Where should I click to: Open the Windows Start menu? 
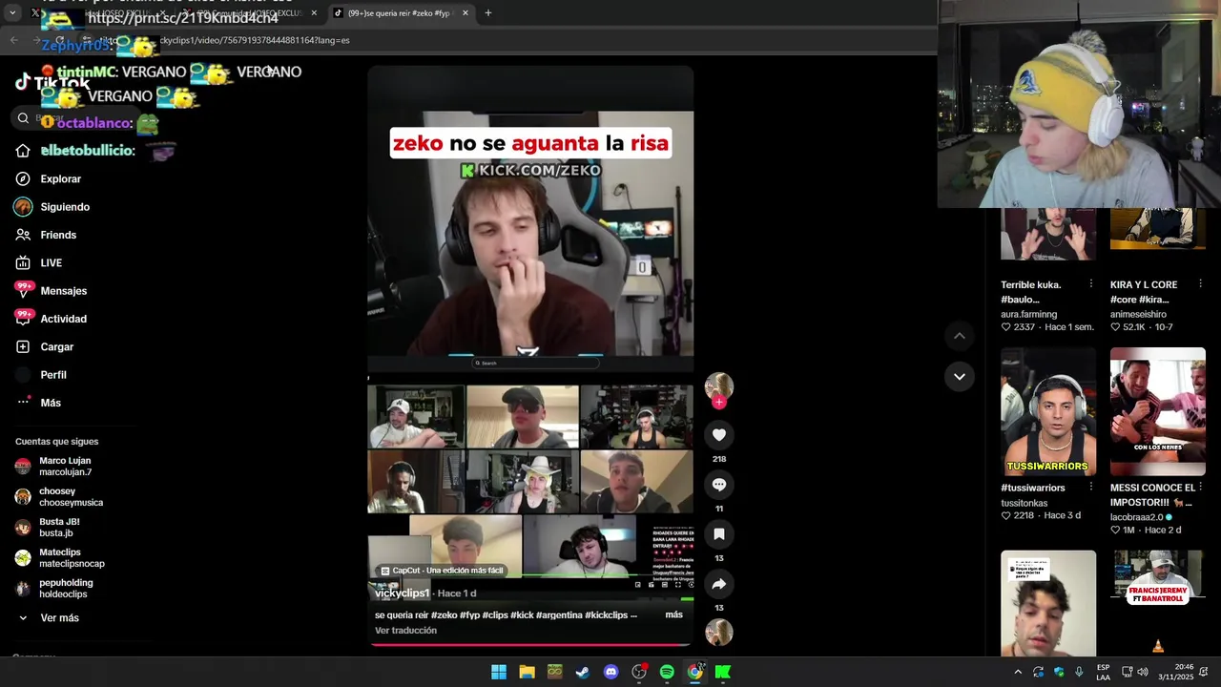click(x=499, y=672)
